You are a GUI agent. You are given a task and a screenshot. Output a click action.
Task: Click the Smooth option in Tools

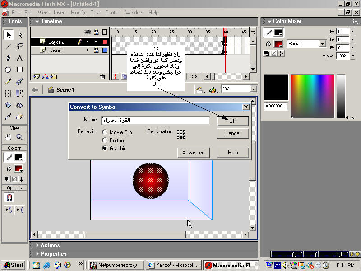tap(9, 210)
